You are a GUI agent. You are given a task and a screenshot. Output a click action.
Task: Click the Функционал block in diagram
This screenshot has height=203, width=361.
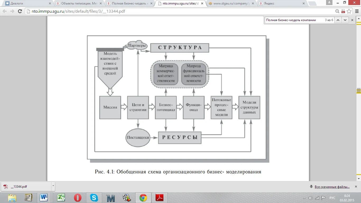click(x=194, y=107)
